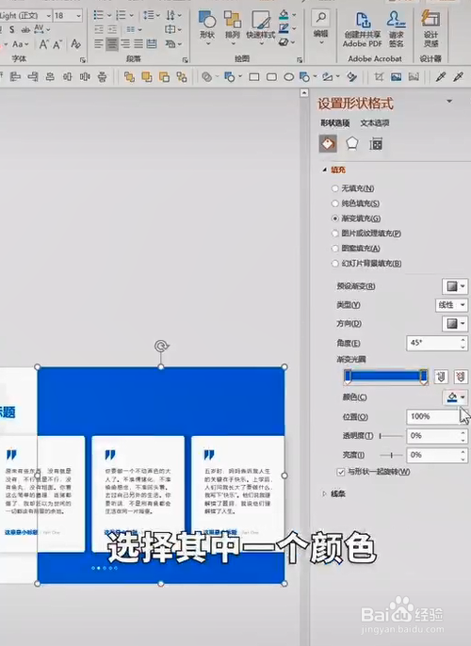This screenshot has width=471, height=646.
Task: Click the text shadow S icon
Action: coord(12,30)
